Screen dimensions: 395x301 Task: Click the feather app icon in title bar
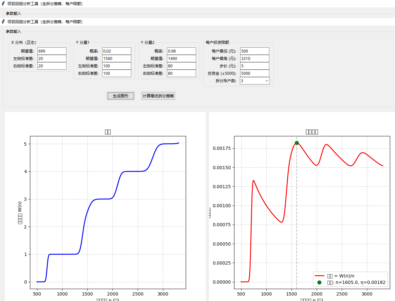(x=4, y=22)
